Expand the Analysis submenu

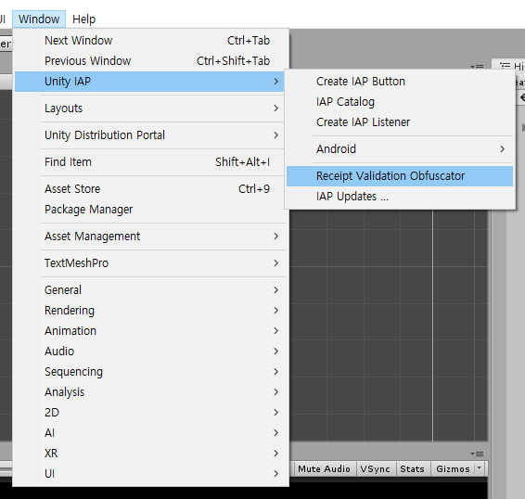150,392
